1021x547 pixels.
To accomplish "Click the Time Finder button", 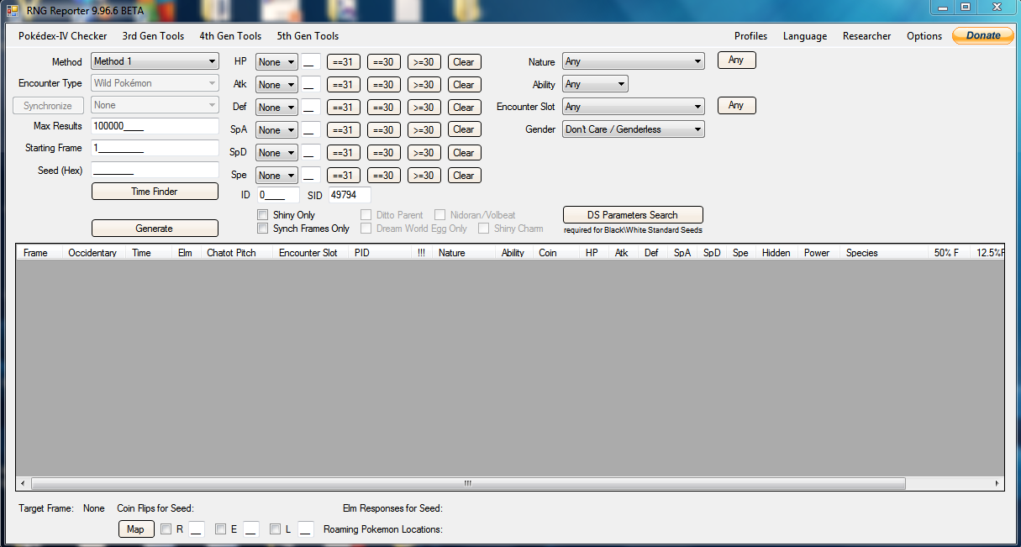I will tap(155, 191).
